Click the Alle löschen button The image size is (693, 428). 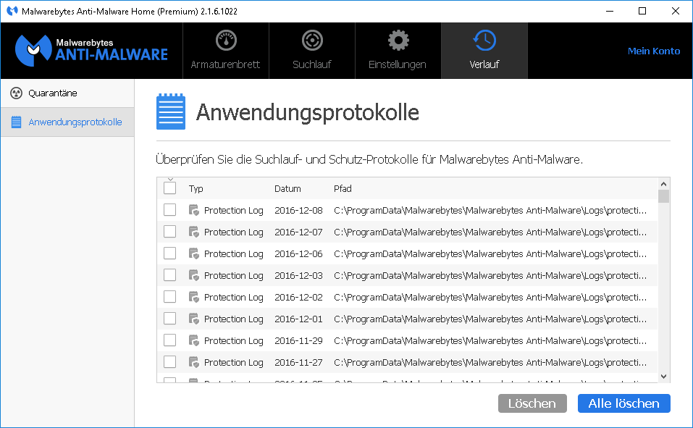[x=624, y=403]
